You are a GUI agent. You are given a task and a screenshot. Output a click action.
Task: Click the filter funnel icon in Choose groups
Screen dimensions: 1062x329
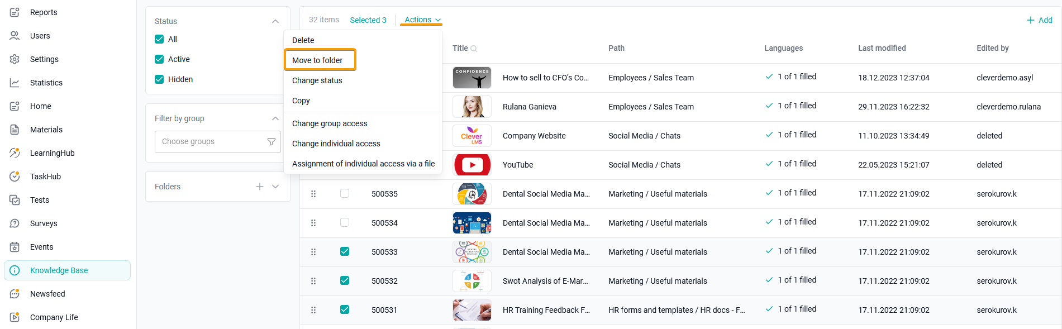coord(272,142)
